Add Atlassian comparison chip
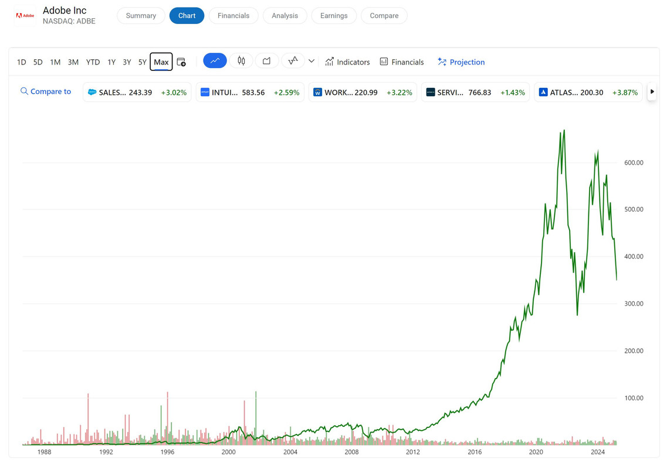Image resolution: width=667 pixels, height=469 pixels. [x=588, y=92]
